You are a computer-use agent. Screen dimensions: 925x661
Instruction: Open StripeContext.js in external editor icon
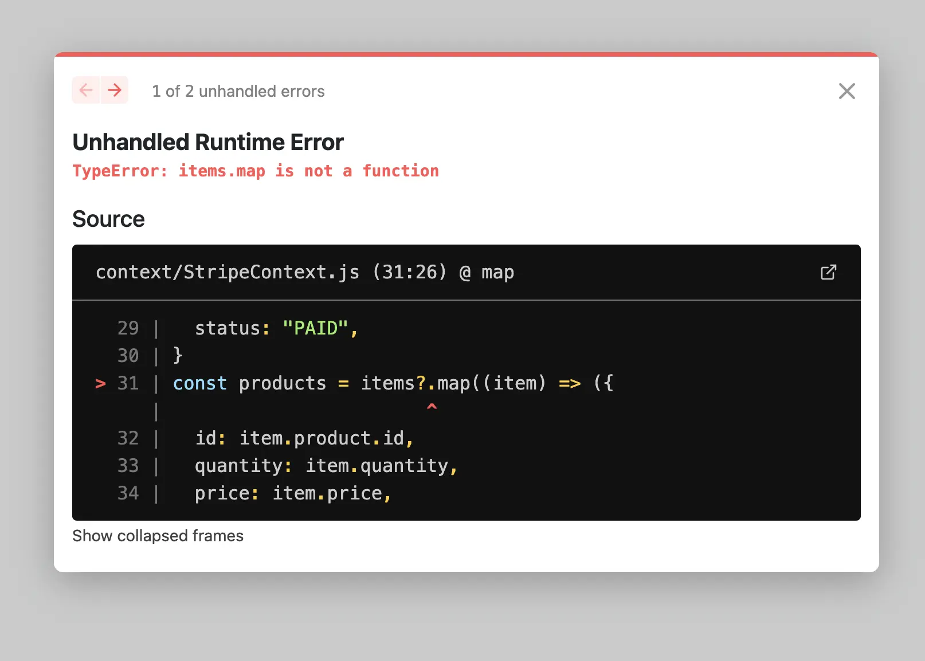[x=828, y=272]
